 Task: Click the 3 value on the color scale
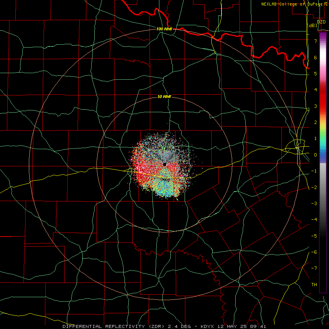[x=315, y=106]
